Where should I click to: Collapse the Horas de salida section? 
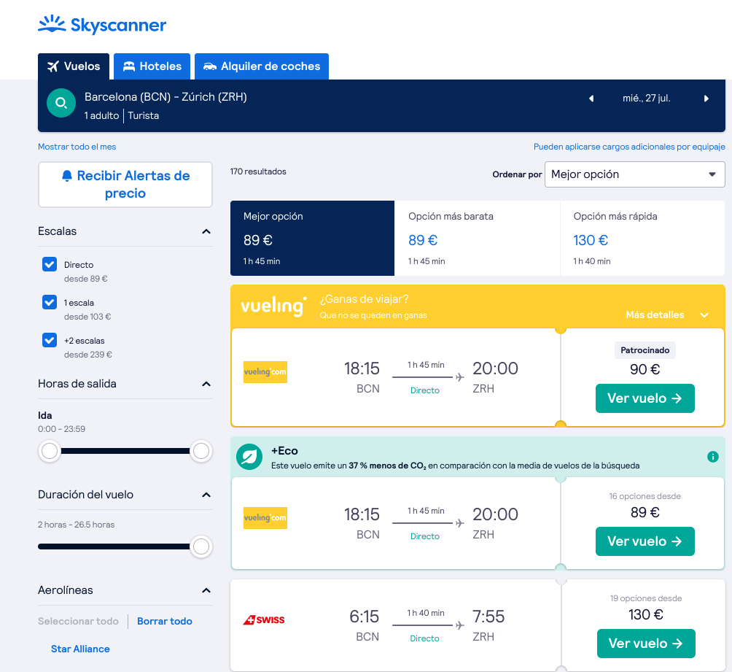[206, 384]
